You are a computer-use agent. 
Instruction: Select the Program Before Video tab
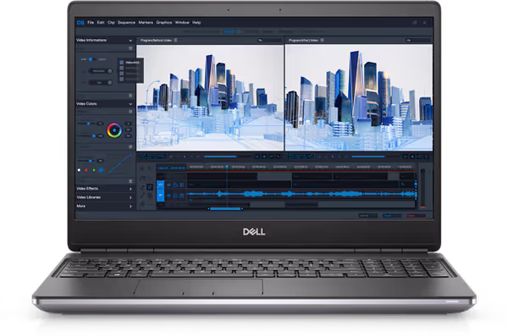pos(156,40)
